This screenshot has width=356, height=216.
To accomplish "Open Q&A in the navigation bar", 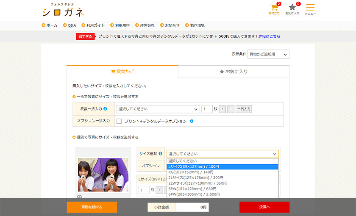I will tap(70, 25).
